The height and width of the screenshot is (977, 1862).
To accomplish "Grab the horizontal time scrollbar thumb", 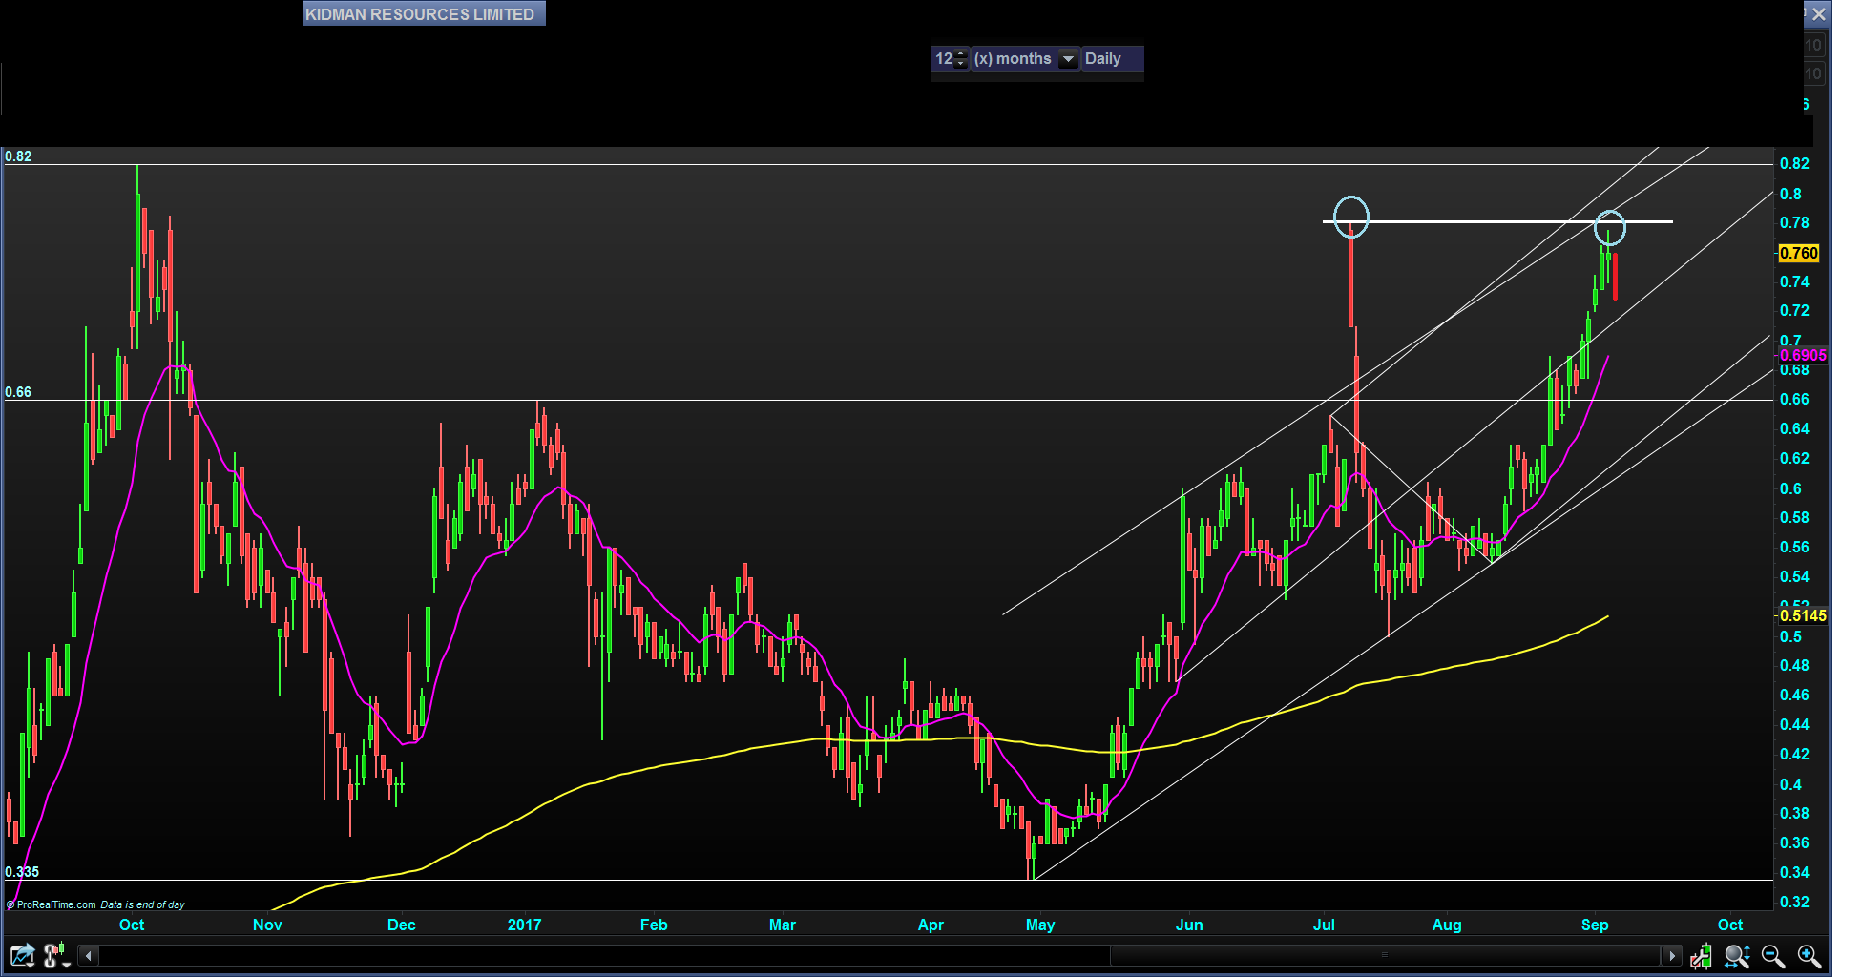I will (x=1385, y=955).
